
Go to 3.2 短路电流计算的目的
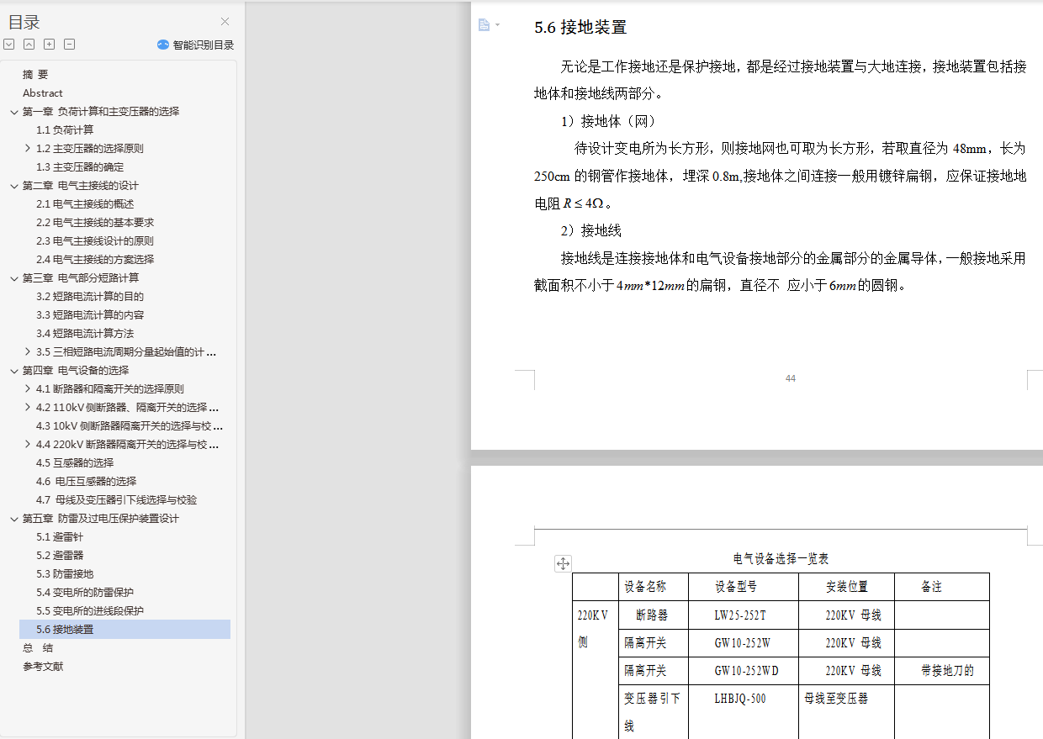coord(90,297)
